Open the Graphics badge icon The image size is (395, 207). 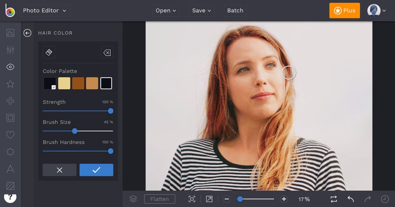pos(10,152)
